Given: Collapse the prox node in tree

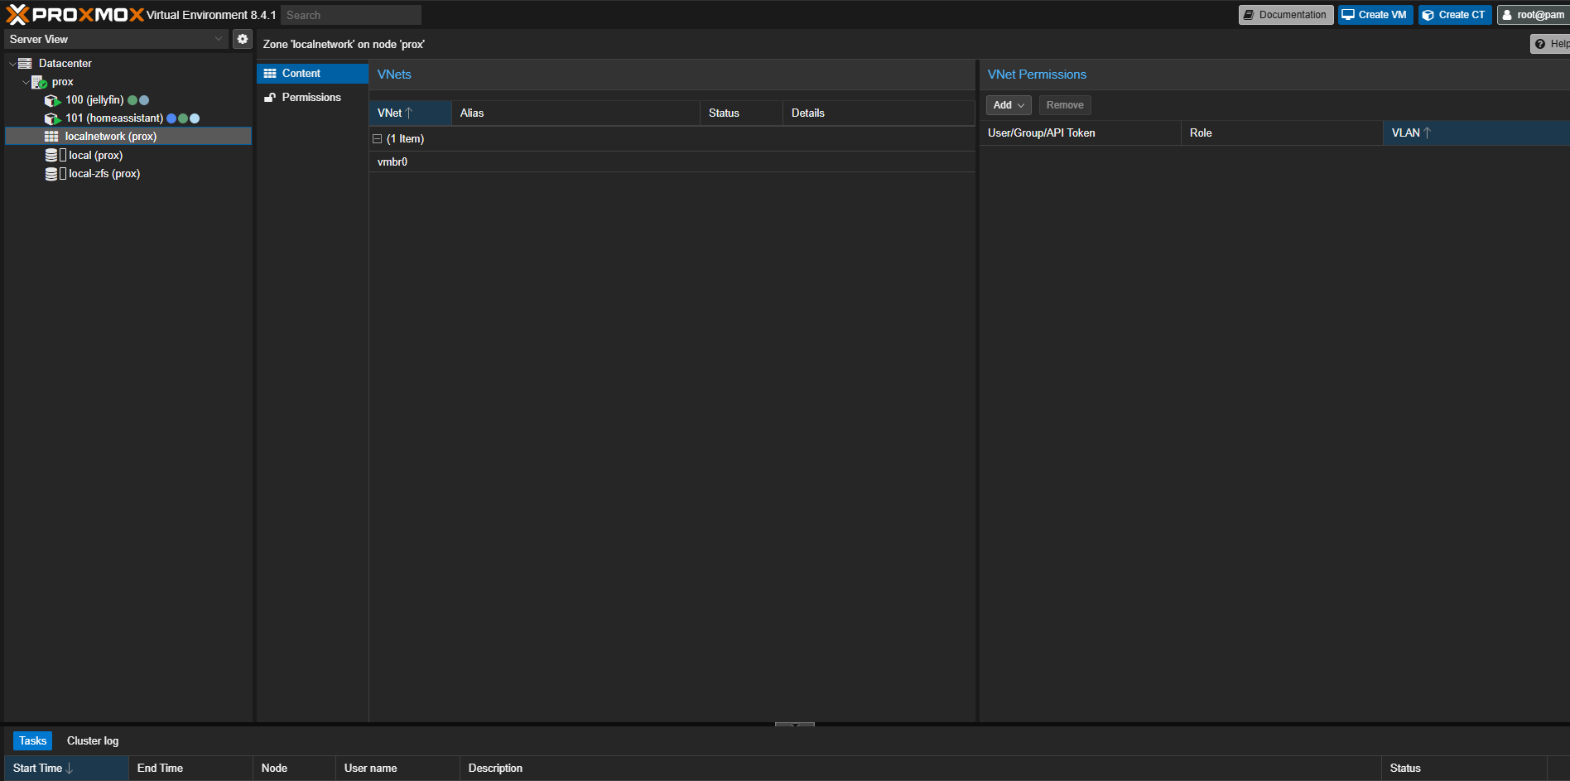Looking at the screenshot, I should point(26,82).
